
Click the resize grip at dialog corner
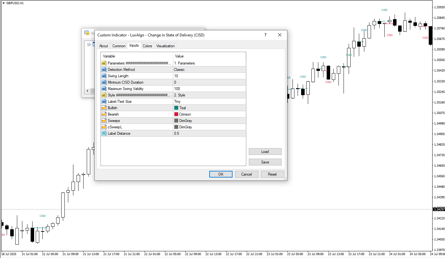(x=285, y=179)
